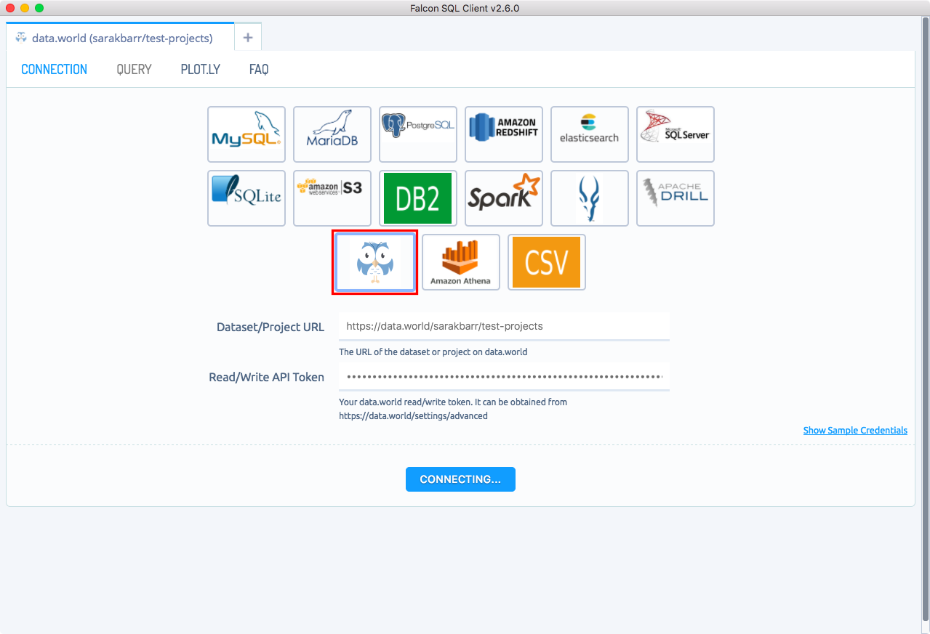Choose the Spark connector logo

504,198
